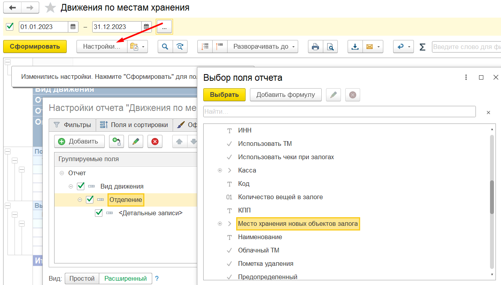
Task: Delete grouping with the red cross icon
Action: click(155, 142)
